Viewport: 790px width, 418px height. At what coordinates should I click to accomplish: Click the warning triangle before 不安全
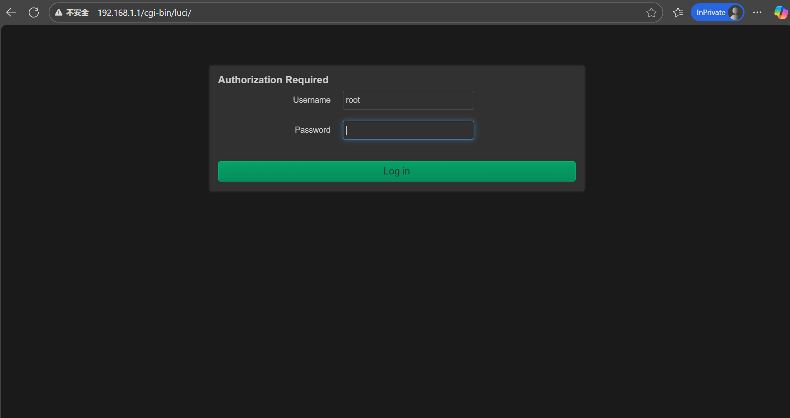(x=58, y=12)
